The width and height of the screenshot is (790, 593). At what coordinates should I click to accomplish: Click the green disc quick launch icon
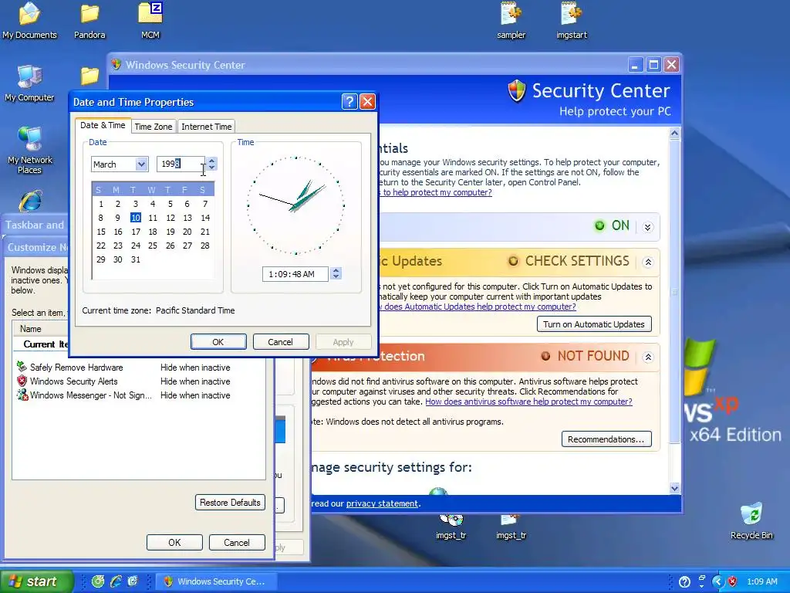coord(98,581)
